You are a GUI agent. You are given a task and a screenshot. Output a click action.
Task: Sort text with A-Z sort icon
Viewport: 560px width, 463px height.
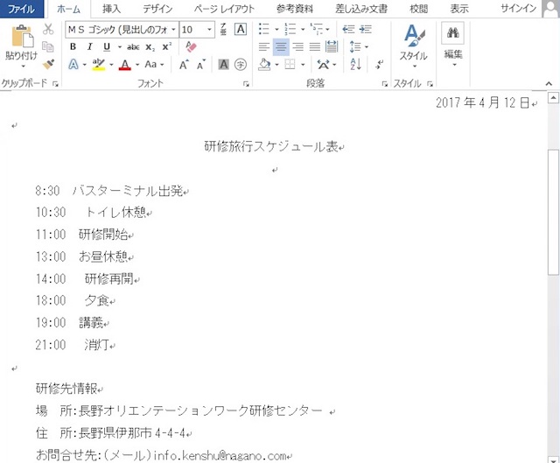pos(356,64)
